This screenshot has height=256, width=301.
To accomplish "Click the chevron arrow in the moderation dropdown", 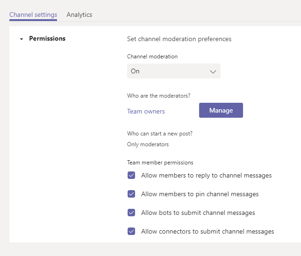I will (x=213, y=71).
